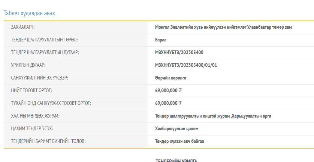Click the "САНХҮҮЖИЛТИЙН ЭХ ҮҮСВЭР" label
This screenshot has width=314, height=162.
coord(39,78)
